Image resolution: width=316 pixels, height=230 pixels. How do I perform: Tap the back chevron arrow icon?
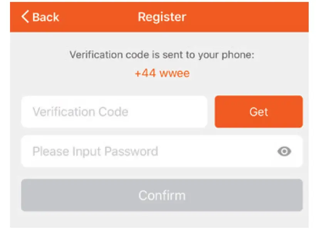pyautogui.click(x=25, y=17)
